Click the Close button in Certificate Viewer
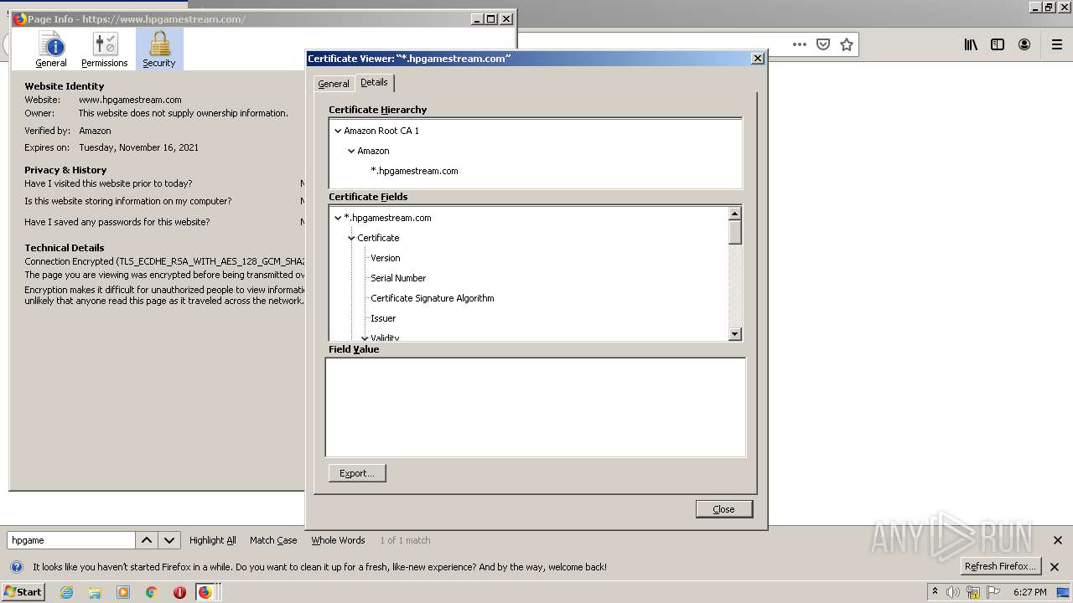1073x603 pixels. point(724,509)
